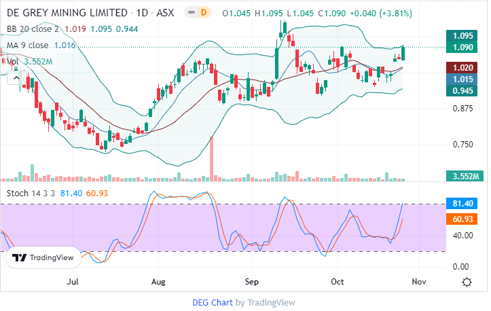Collapse the indicator legend with chevron

[15, 78]
